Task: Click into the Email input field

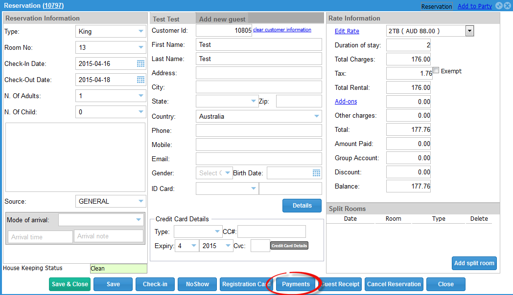Action: tap(258, 159)
